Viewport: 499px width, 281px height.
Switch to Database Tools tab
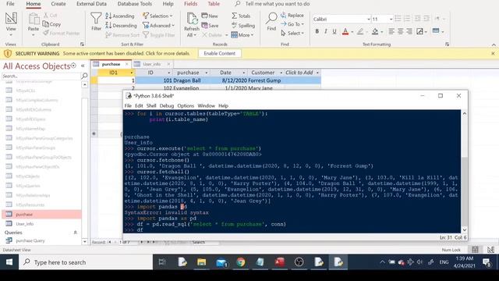(135, 4)
